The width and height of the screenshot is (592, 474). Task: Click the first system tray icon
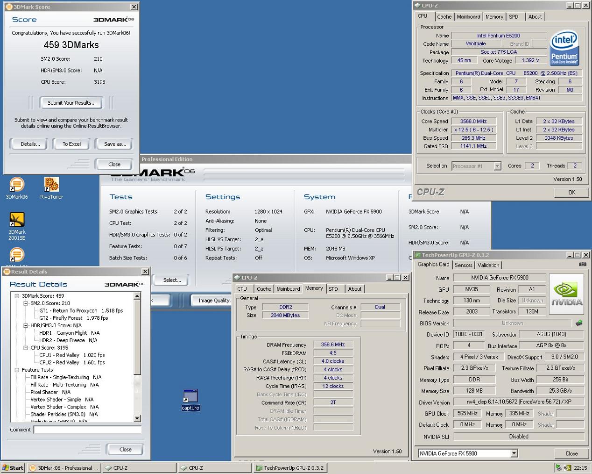[559, 467]
